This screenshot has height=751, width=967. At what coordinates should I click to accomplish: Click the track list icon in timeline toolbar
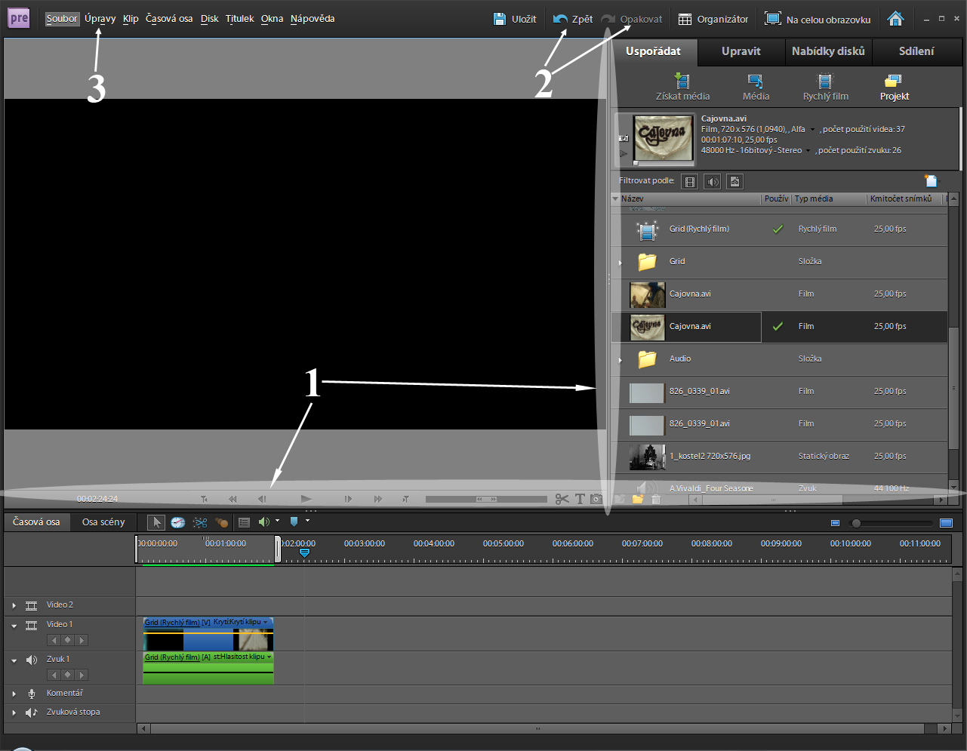244,522
